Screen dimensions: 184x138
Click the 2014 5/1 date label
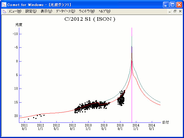pyautogui.click(x=152, y=127)
